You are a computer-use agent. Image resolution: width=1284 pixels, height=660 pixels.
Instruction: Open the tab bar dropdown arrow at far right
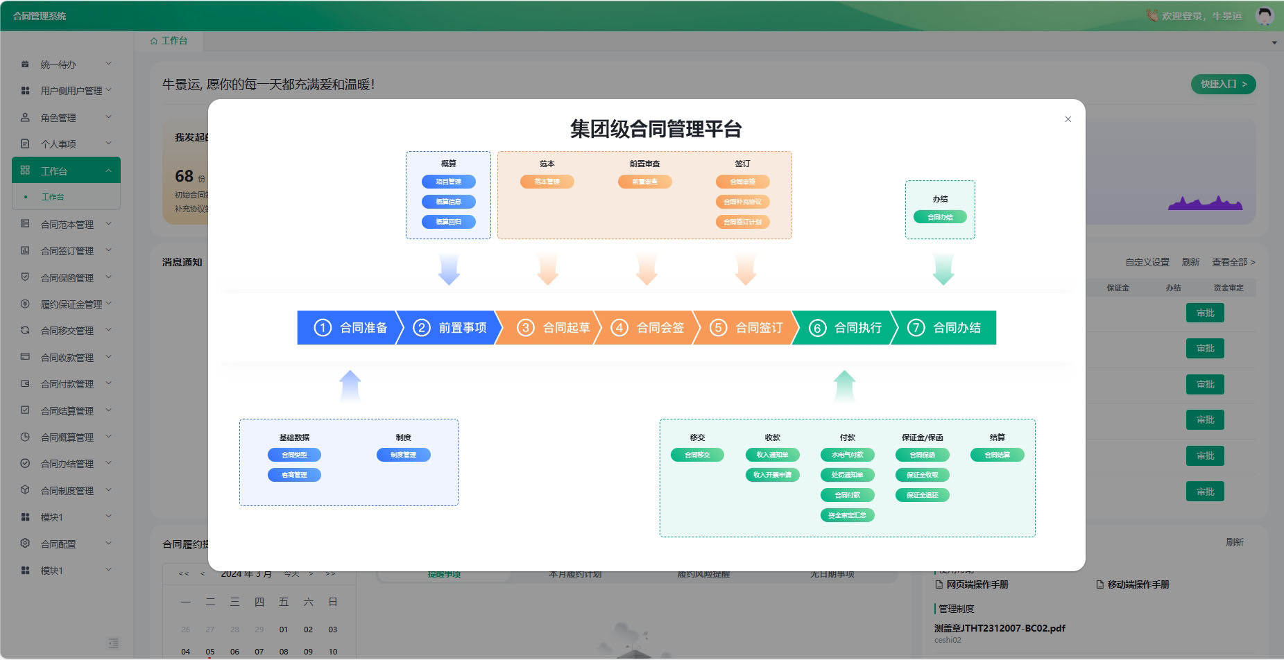pyautogui.click(x=1274, y=42)
